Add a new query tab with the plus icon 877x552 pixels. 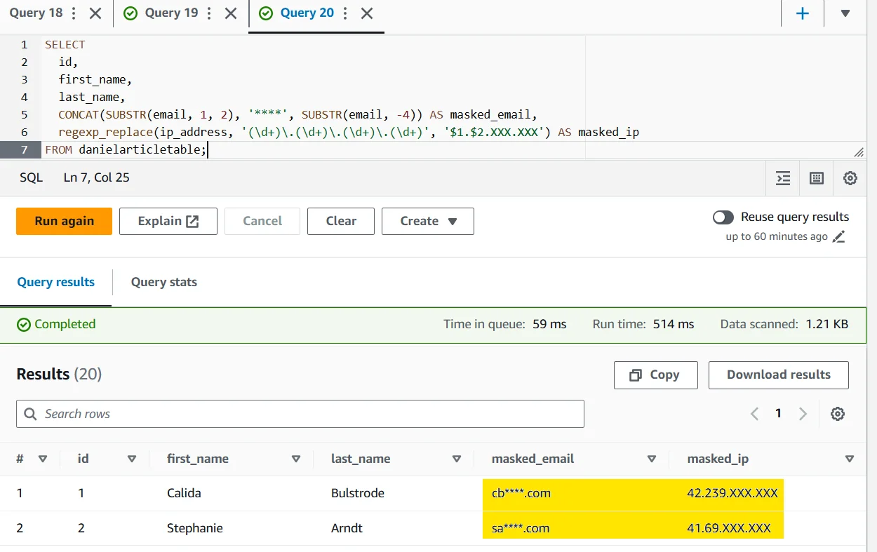802,13
